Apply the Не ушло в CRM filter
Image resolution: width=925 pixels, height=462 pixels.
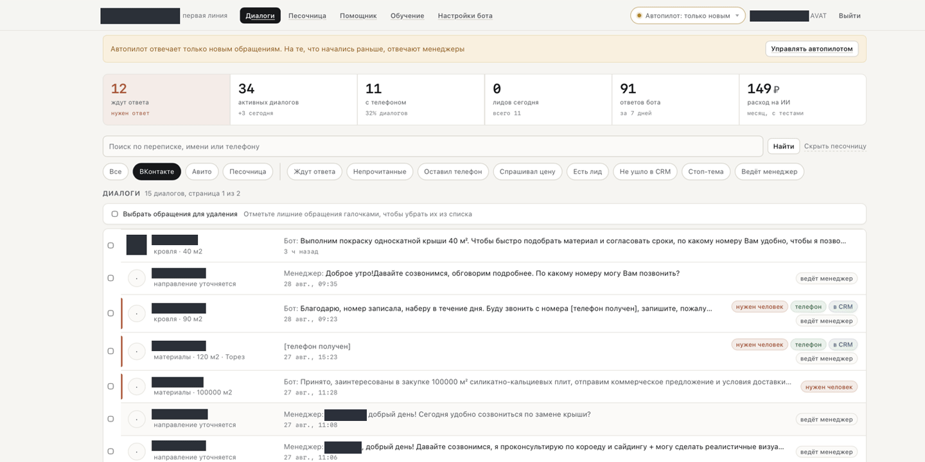coord(645,171)
